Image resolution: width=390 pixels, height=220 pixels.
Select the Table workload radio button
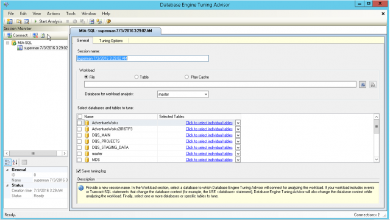point(136,77)
